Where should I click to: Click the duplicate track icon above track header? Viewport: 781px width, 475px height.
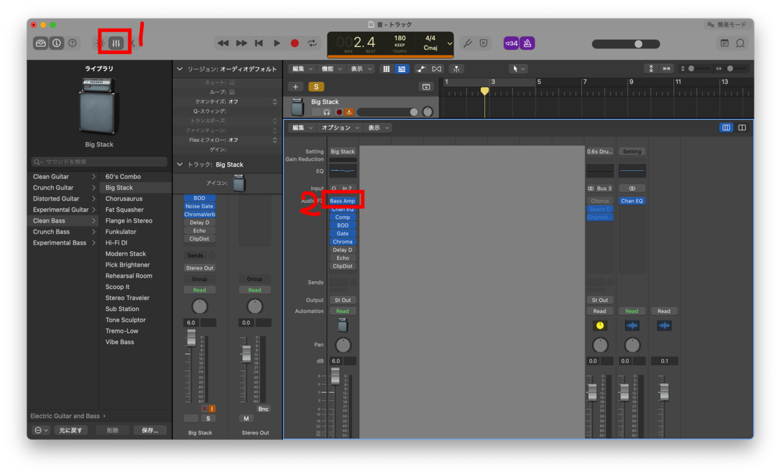point(426,87)
